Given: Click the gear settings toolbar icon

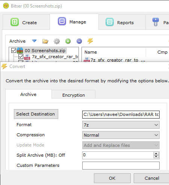Looking at the screenshot, I should [x=57, y=41].
